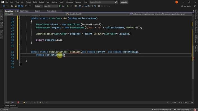Viewport: 198px width, 111px height.
Task: Open the Any CPU platform dropdown
Action: point(51,6)
